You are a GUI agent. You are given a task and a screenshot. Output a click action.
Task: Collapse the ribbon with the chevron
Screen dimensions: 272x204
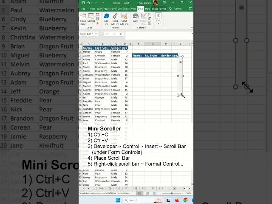click(192, 28)
